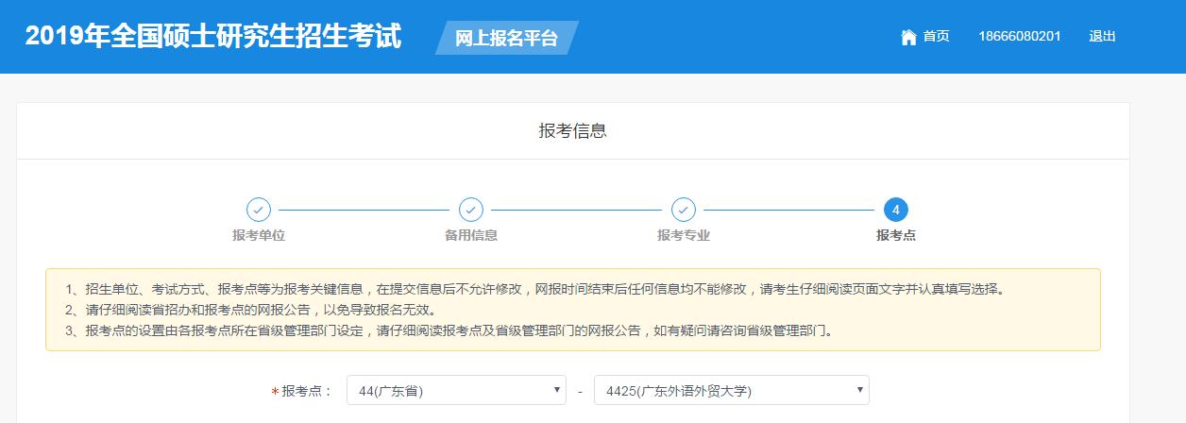Screen dimensions: 1186x423
Task: Click the required 报考点： field label
Action: tap(307, 391)
